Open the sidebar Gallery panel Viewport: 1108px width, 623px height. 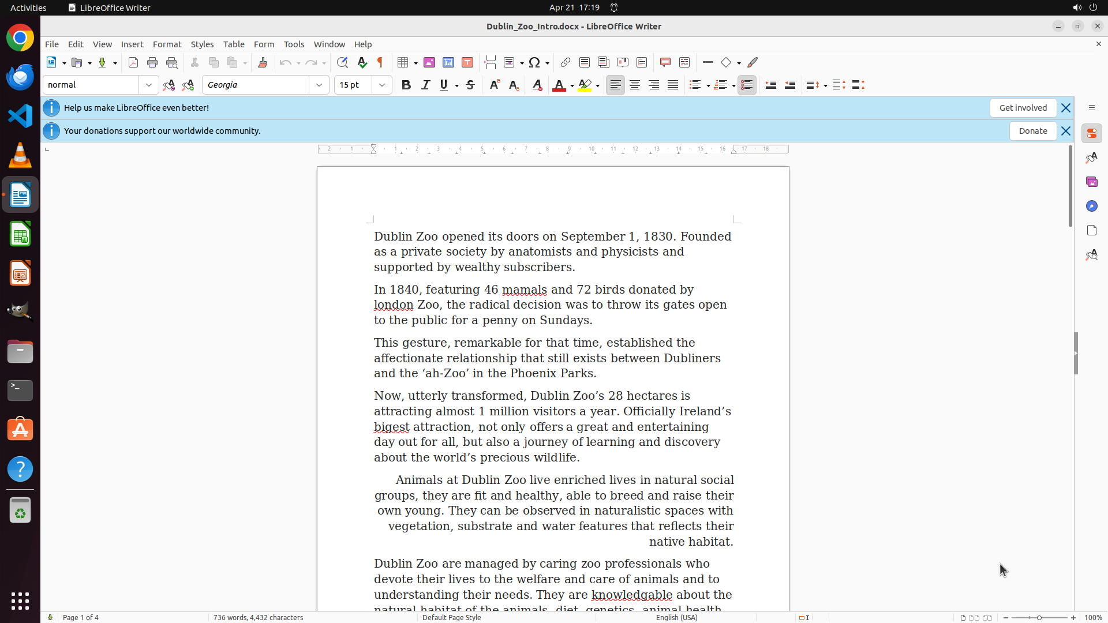point(1091,182)
